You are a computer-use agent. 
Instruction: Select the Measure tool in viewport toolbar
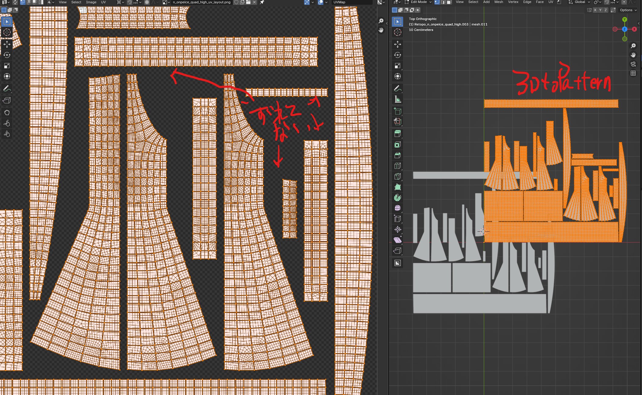tap(397, 99)
